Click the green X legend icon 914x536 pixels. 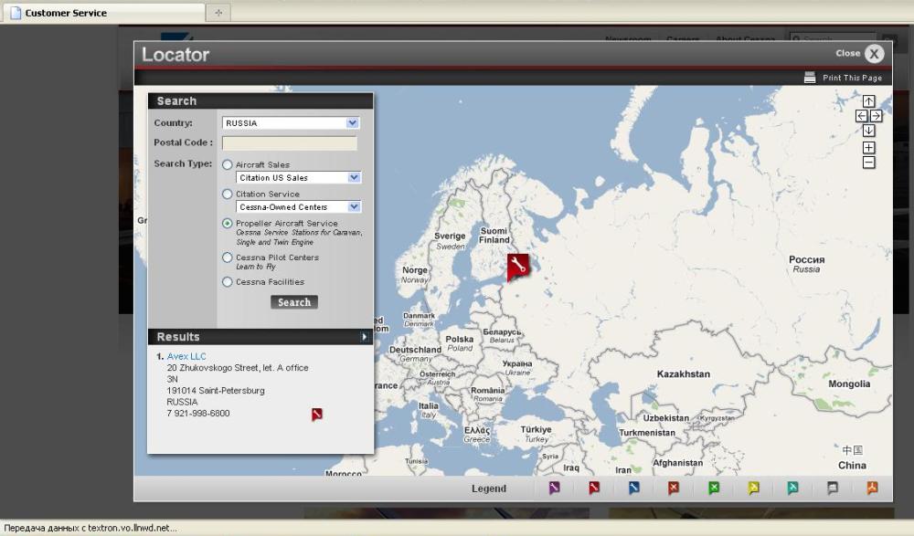pos(714,489)
